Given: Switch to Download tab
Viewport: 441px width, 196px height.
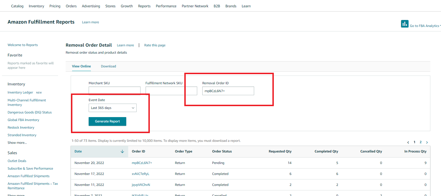Looking at the screenshot, I should [x=109, y=66].
